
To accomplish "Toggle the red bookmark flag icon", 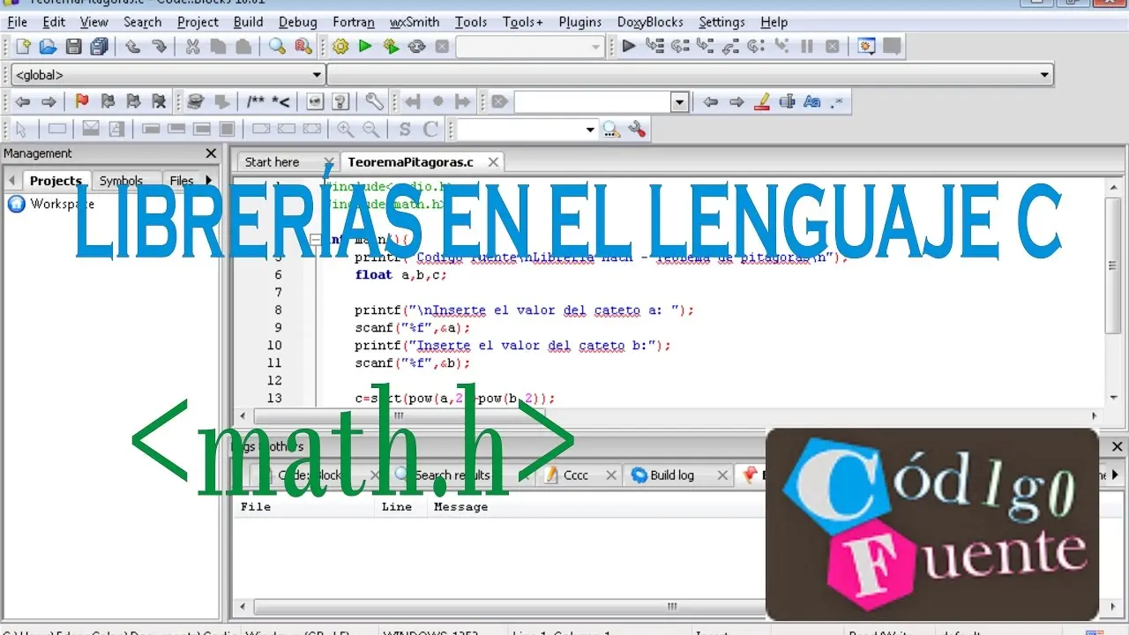I will (82, 102).
